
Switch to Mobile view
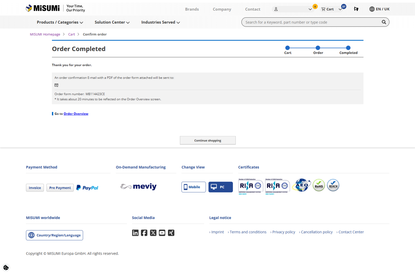(193, 187)
